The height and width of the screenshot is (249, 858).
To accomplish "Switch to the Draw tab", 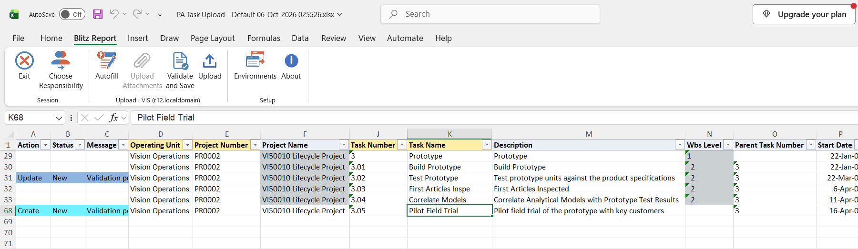I will pos(170,38).
